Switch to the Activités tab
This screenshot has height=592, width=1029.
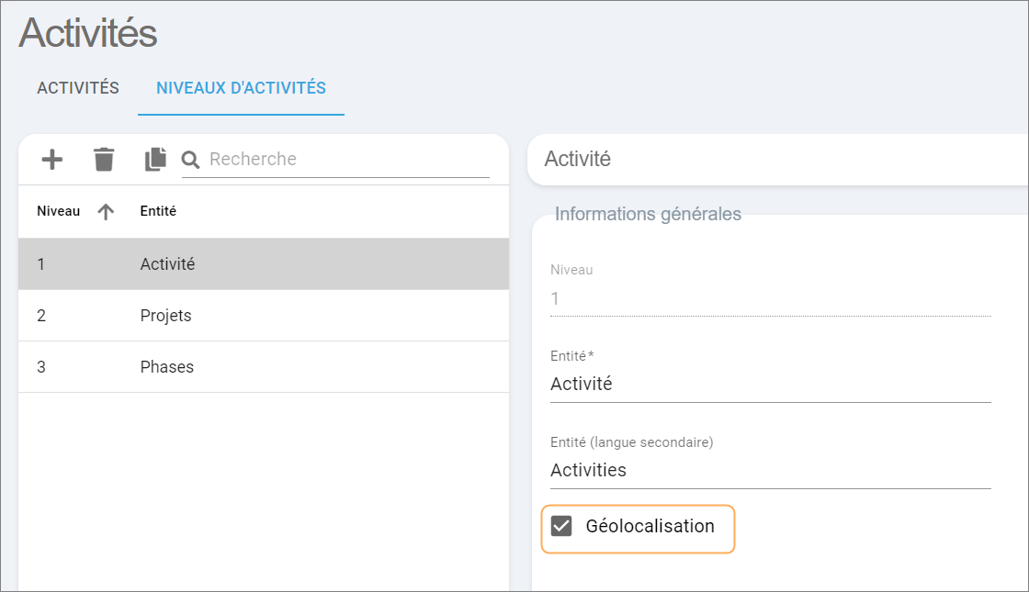click(78, 88)
